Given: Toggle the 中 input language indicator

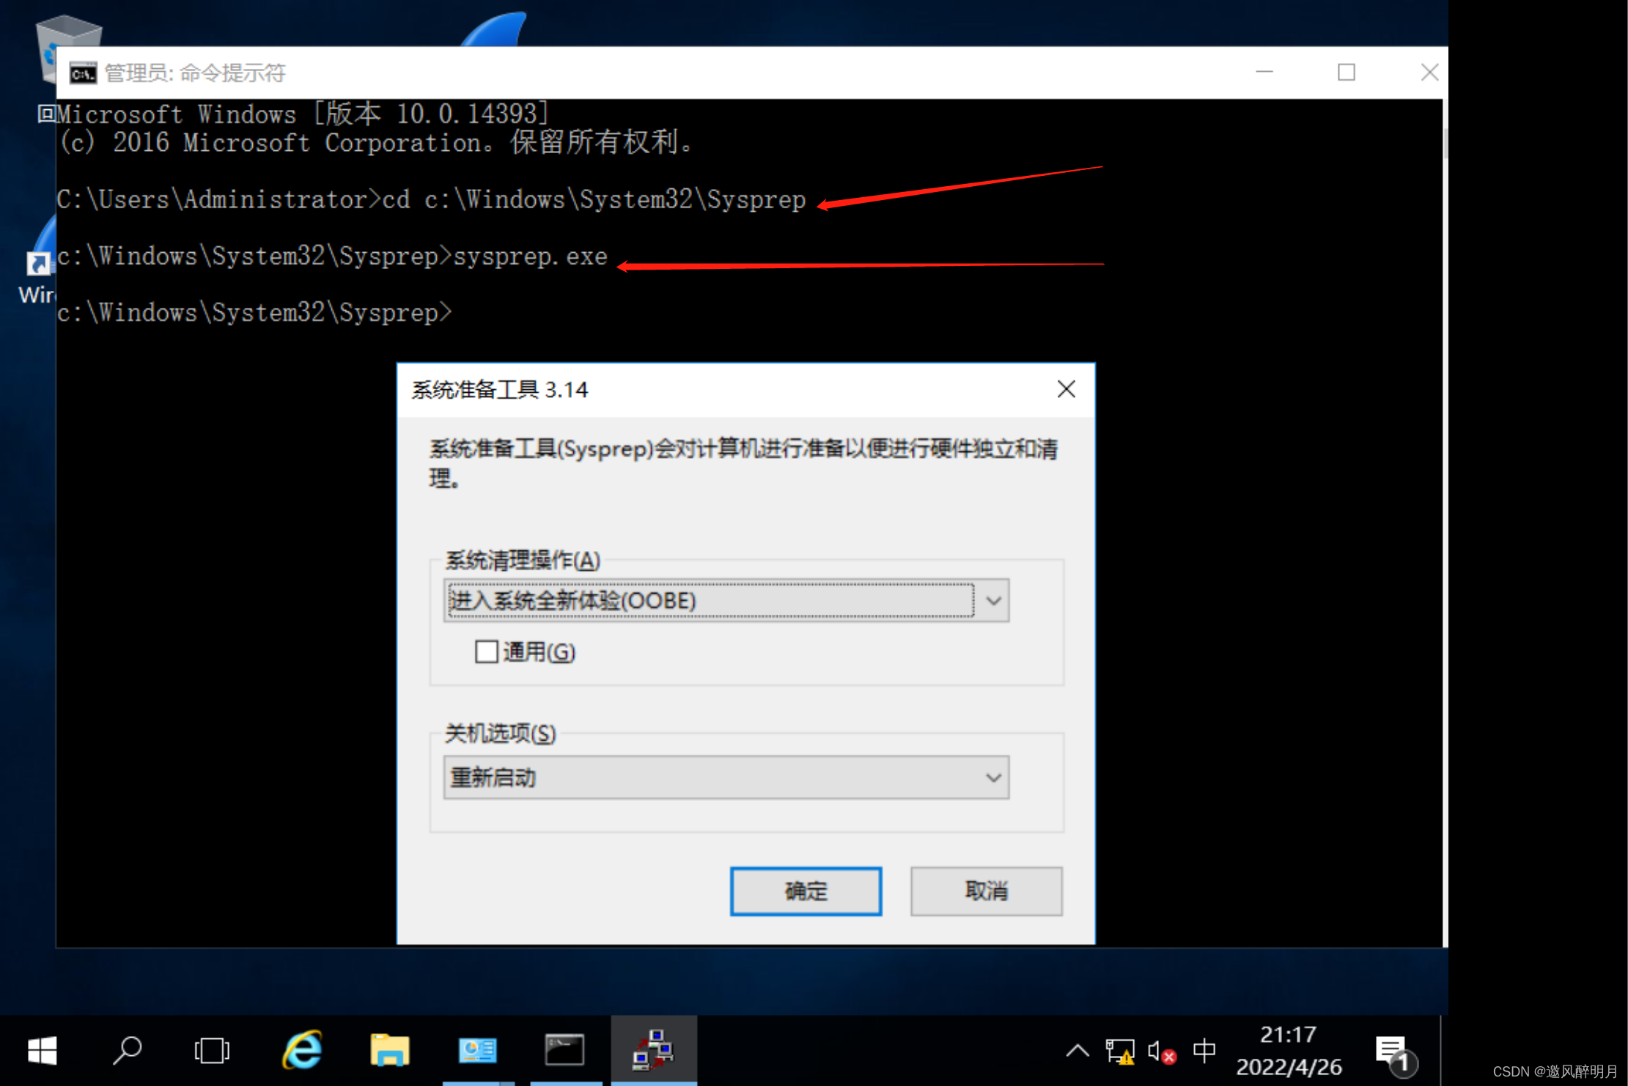Looking at the screenshot, I should [x=1204, y=1051].
